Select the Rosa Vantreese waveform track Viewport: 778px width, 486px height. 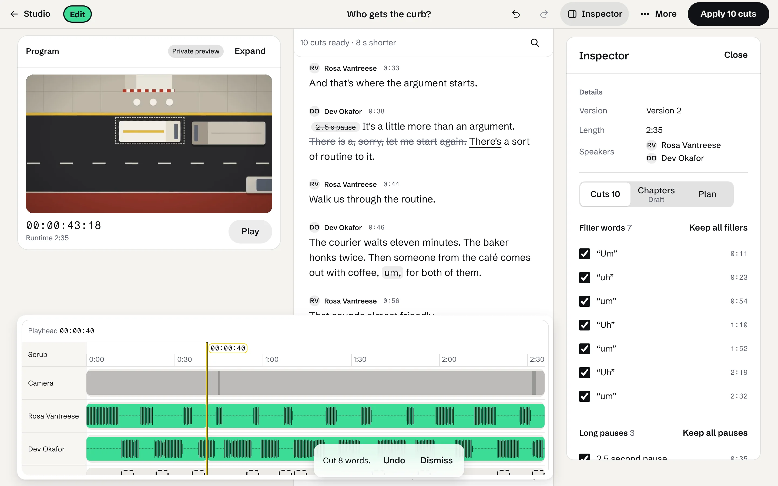[x=315, y=416]
